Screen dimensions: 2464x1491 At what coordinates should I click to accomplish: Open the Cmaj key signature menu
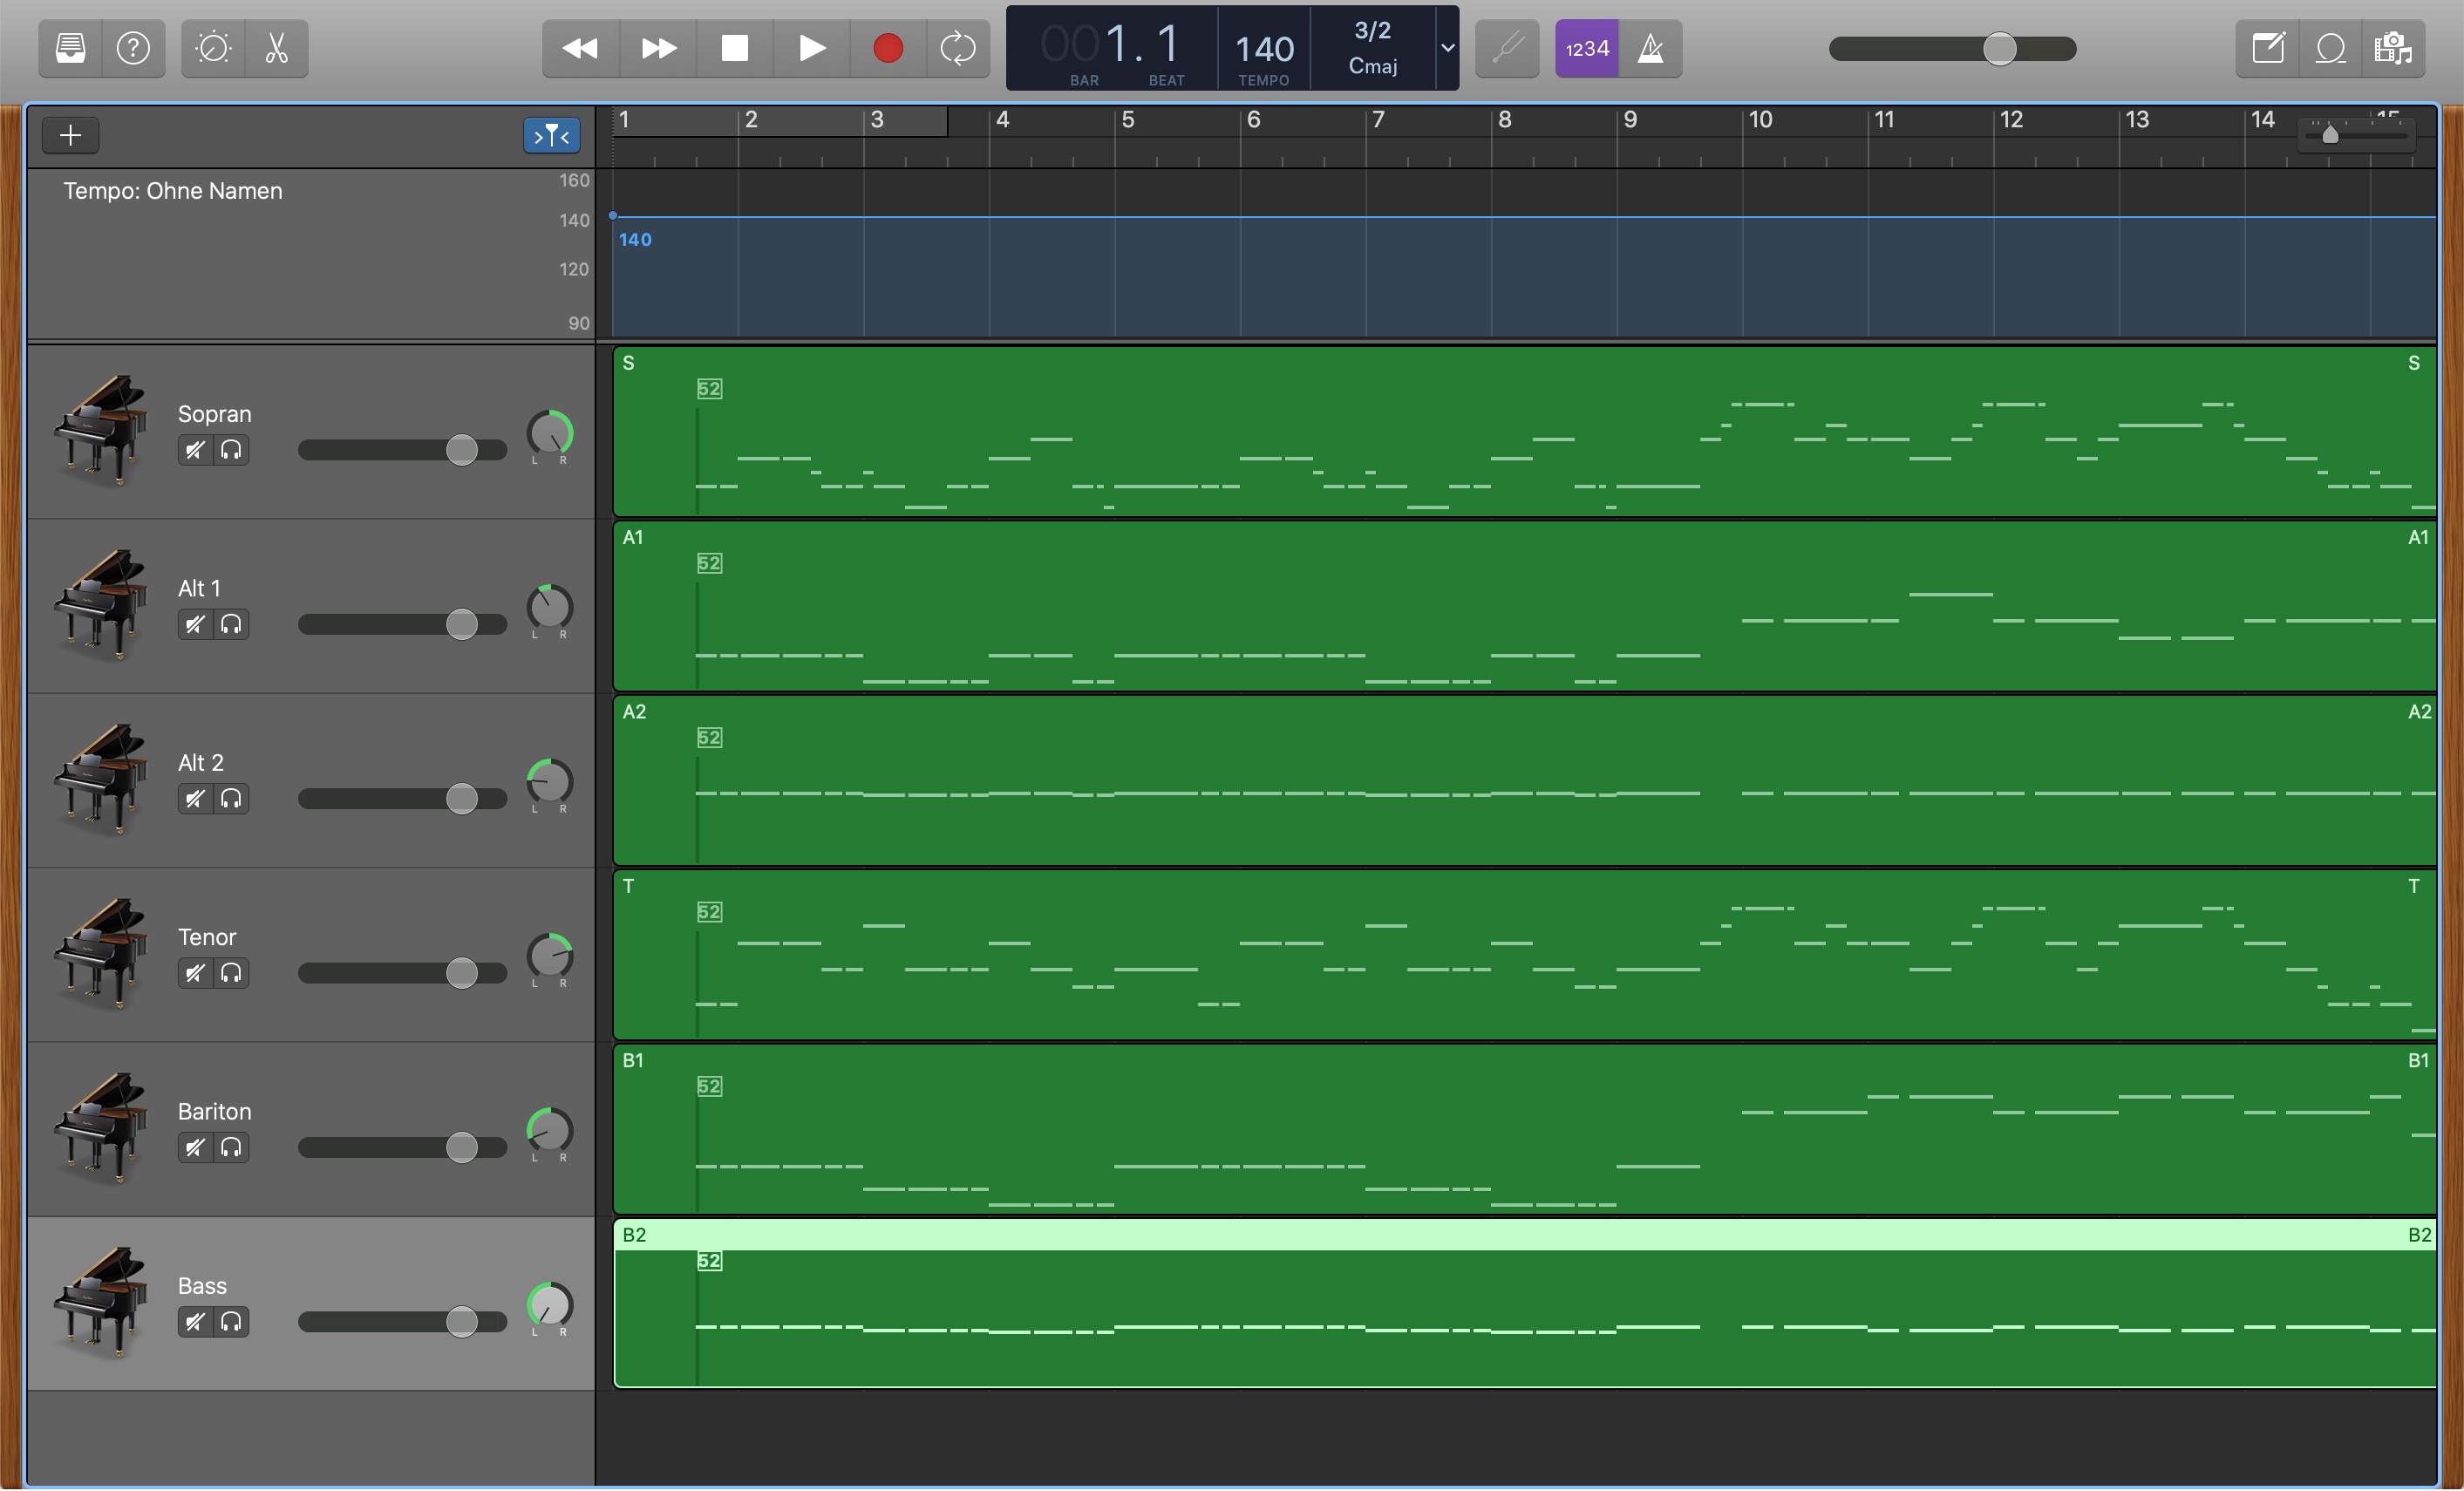[x=1372, y=66]
